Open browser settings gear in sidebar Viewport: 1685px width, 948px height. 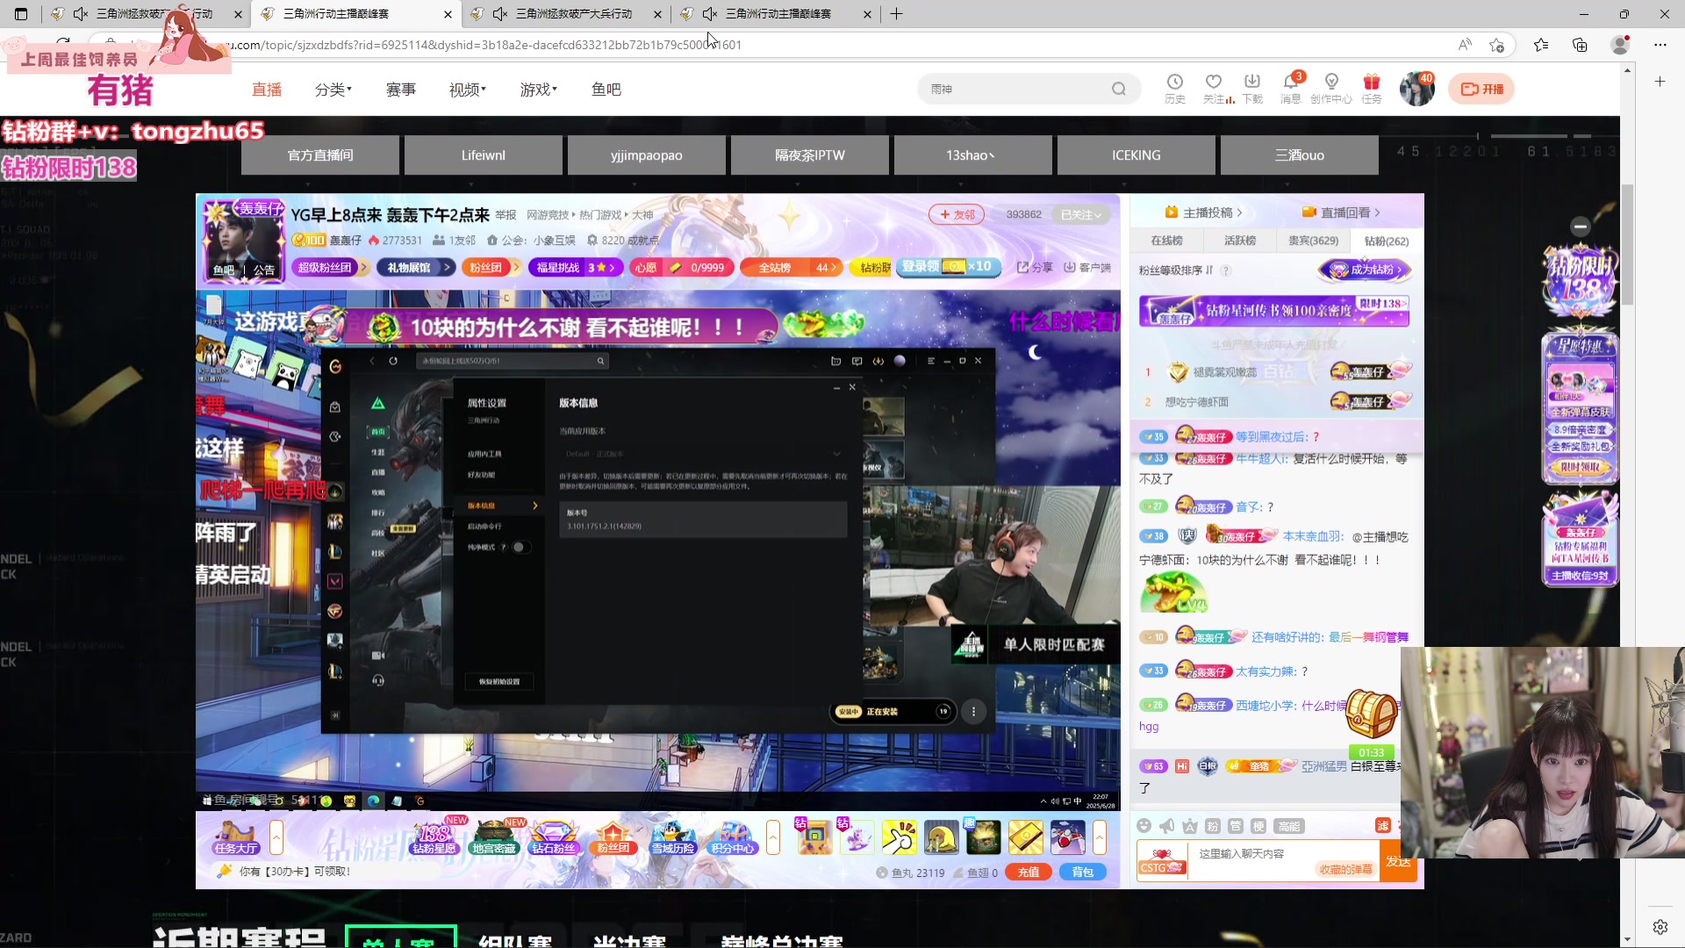1660,927
